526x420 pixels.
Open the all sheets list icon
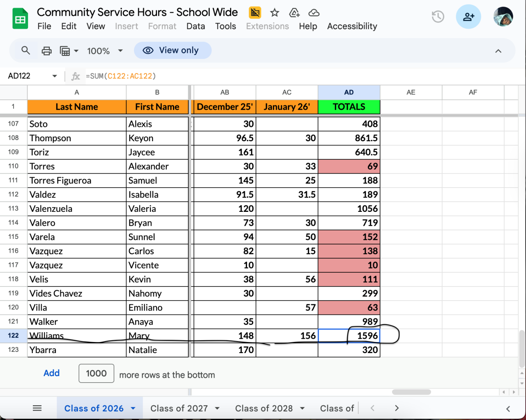37,408
